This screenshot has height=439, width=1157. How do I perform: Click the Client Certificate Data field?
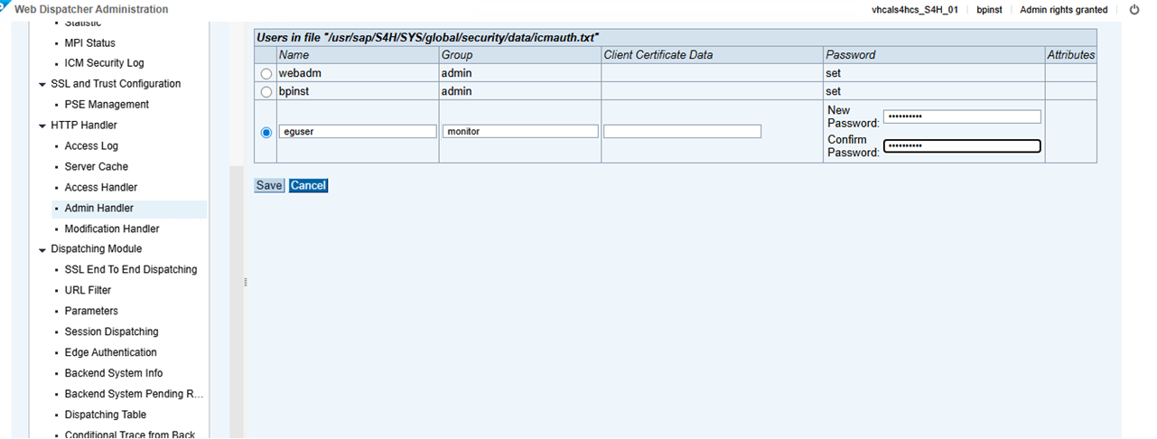point(682,132)
